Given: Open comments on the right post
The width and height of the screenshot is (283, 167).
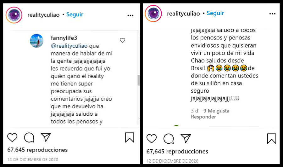Looking at the screenshot, I should [x=169, y=138].
